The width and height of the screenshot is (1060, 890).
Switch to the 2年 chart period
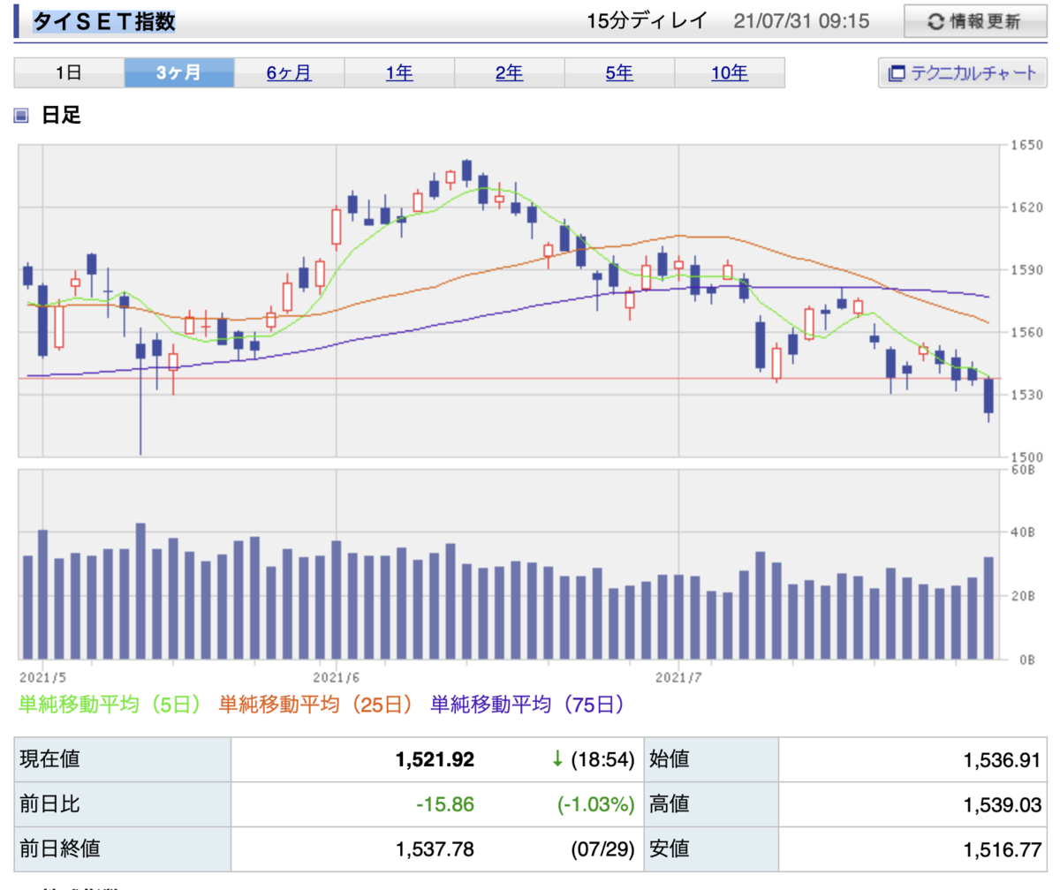click(509, 72)
